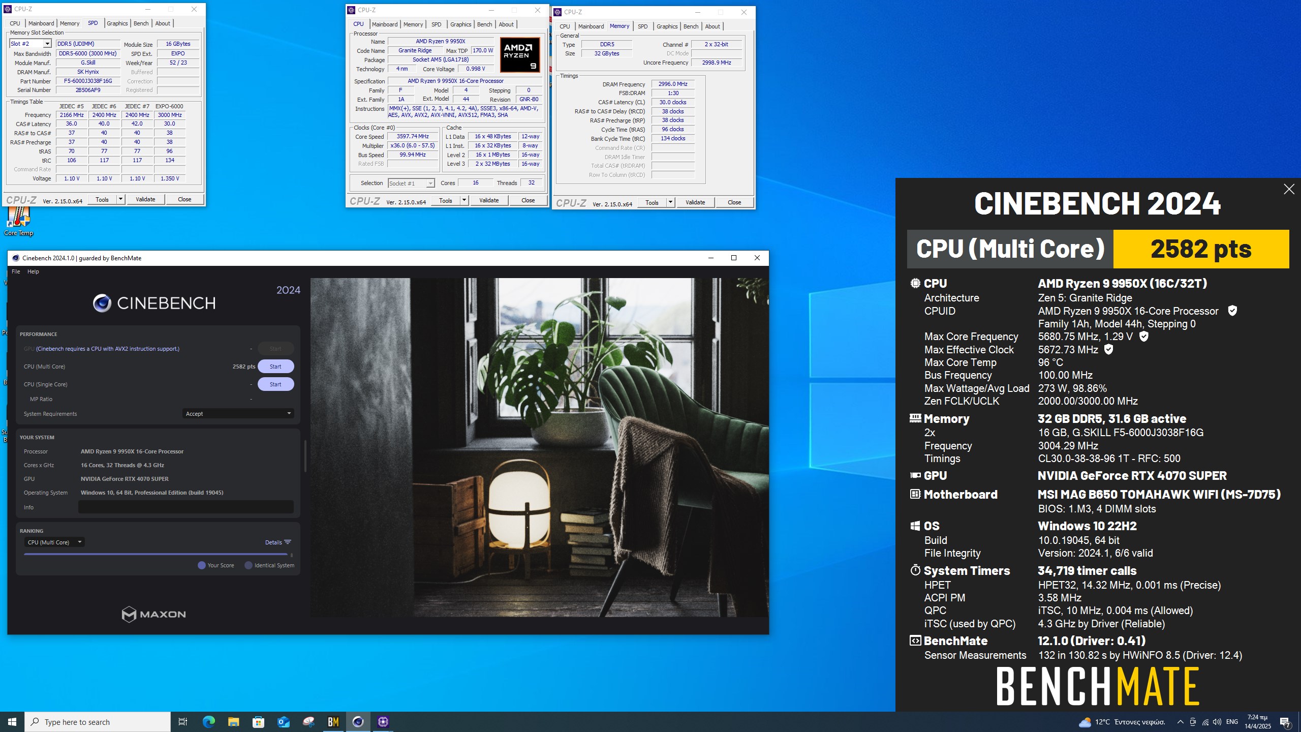
Task: Click the Memory icon in BenchMate panel
Action: [915, 418]
